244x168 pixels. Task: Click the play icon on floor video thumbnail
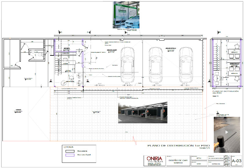[226, 132]
